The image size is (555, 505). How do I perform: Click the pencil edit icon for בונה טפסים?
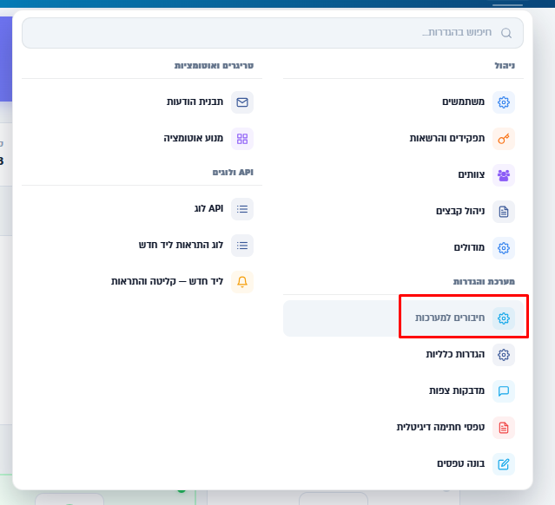(x=504, y=464)
